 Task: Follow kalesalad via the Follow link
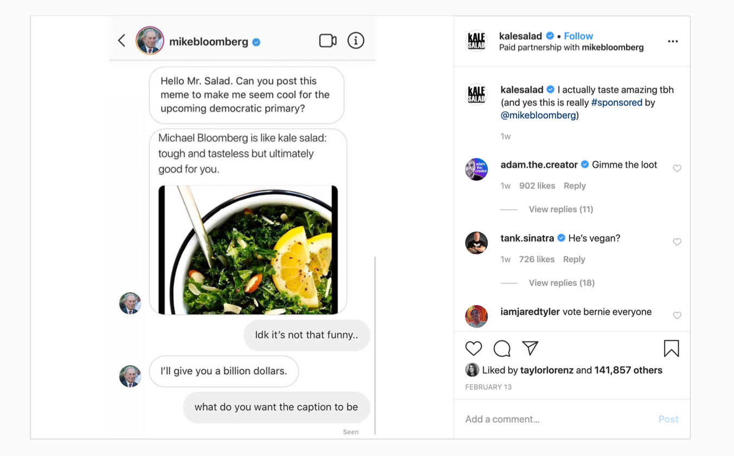click(x=578, y=36)
